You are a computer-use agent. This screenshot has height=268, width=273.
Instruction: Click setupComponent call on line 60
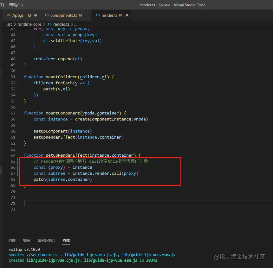click(x=50, y=131)
